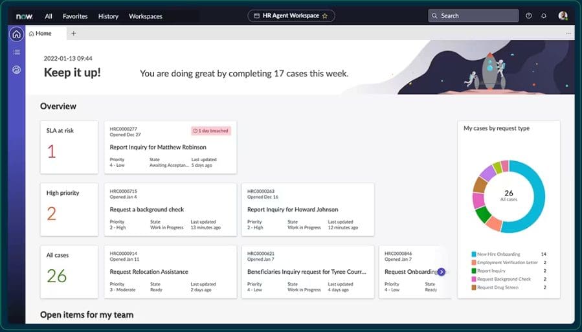Click the New Hire Onboarding legend swatch
Screen dimensions: 582x332
474,254
